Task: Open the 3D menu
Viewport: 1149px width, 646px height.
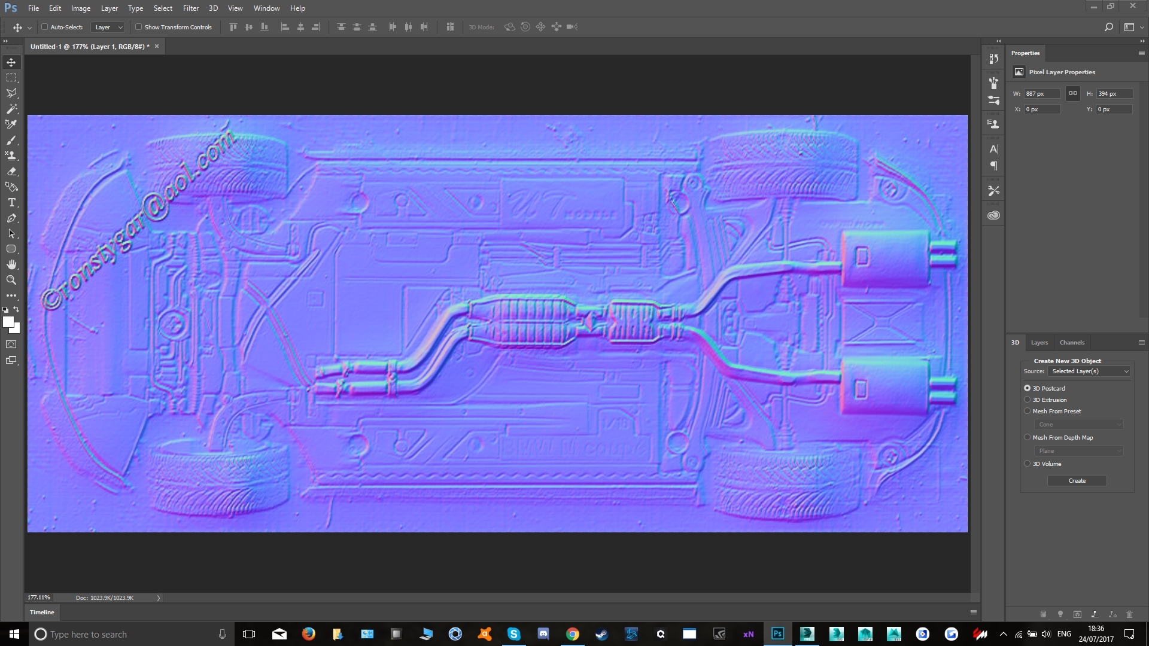Action: [x=213, y=8]
